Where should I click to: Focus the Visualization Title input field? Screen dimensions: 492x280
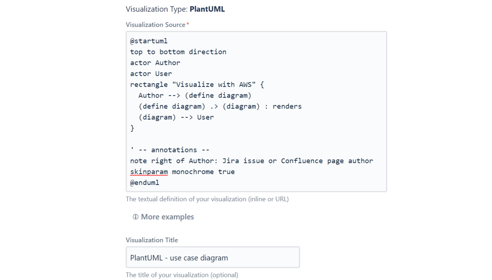(212, 257)
